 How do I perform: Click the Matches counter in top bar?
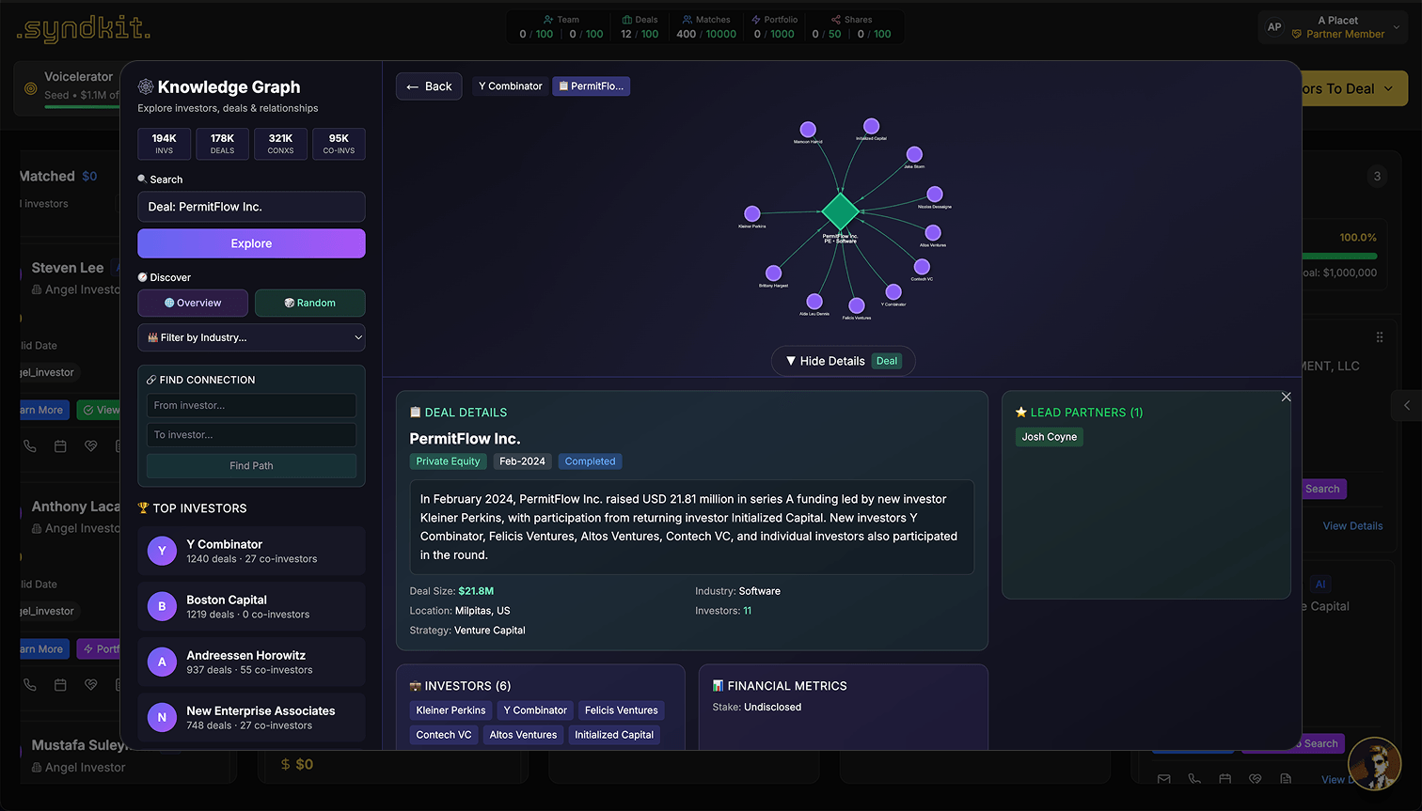pyautogui.click(x=706, y=27)
